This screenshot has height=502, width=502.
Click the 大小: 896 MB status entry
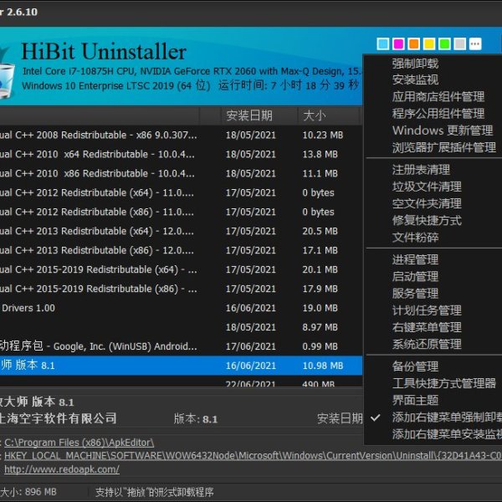[28, 491]
